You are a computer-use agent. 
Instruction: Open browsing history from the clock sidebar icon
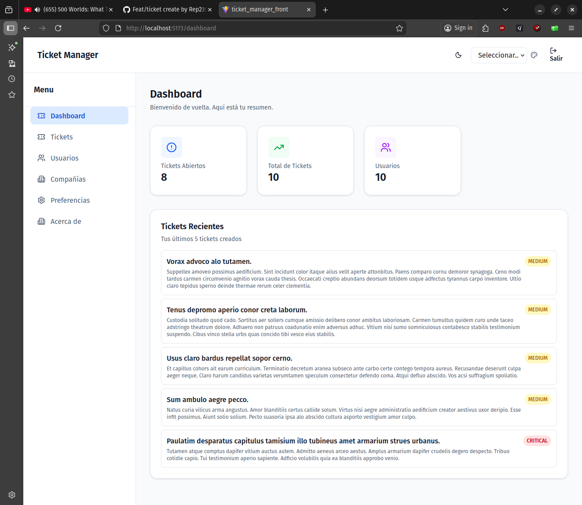11,79
